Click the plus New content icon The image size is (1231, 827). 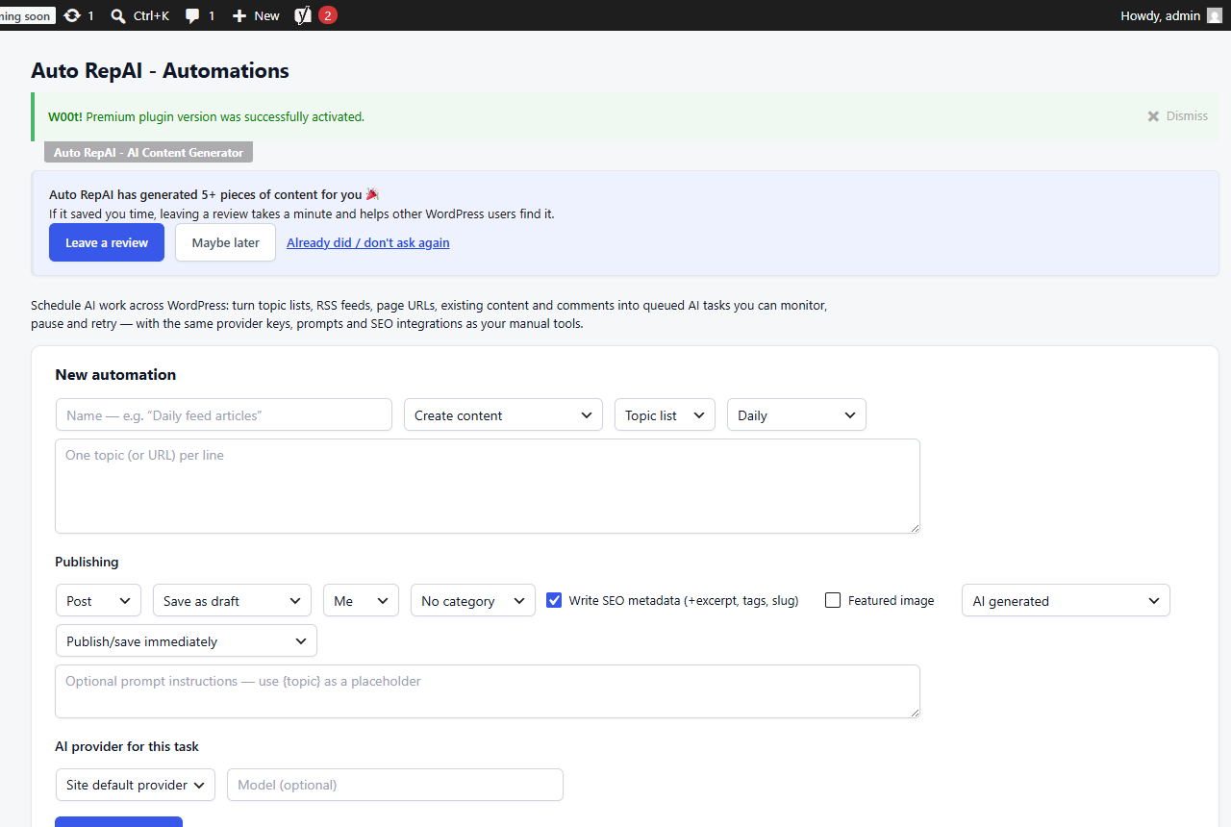[239, 15]
